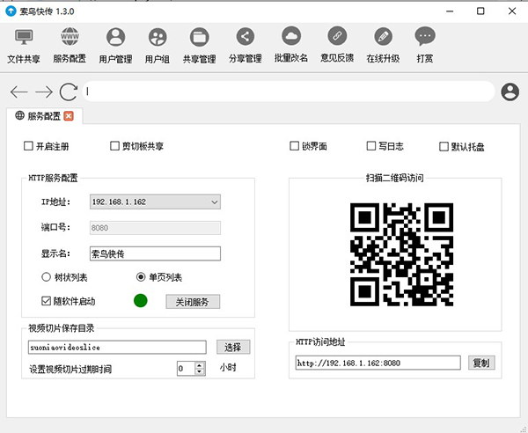Click the browser address bar
This screenshot has height=433, width=528.
(x=289, y=92)
